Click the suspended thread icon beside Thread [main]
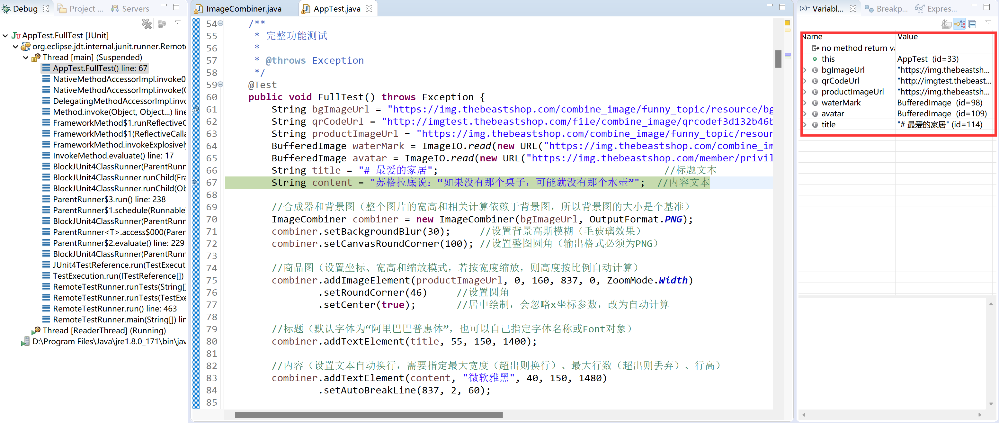The width and height of the screenshot is (999, 423). (36, 58)
